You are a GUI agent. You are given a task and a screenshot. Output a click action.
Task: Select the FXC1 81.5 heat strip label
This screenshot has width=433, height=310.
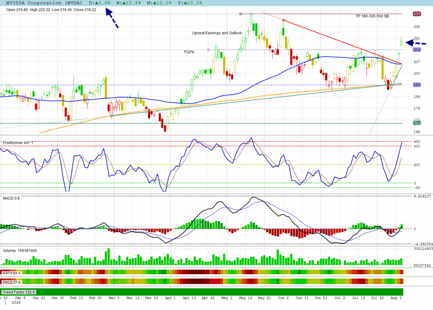[11, 273]
